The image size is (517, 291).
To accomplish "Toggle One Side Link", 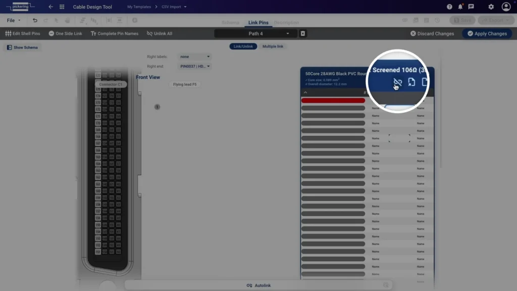I will click(x=65, y=33).
